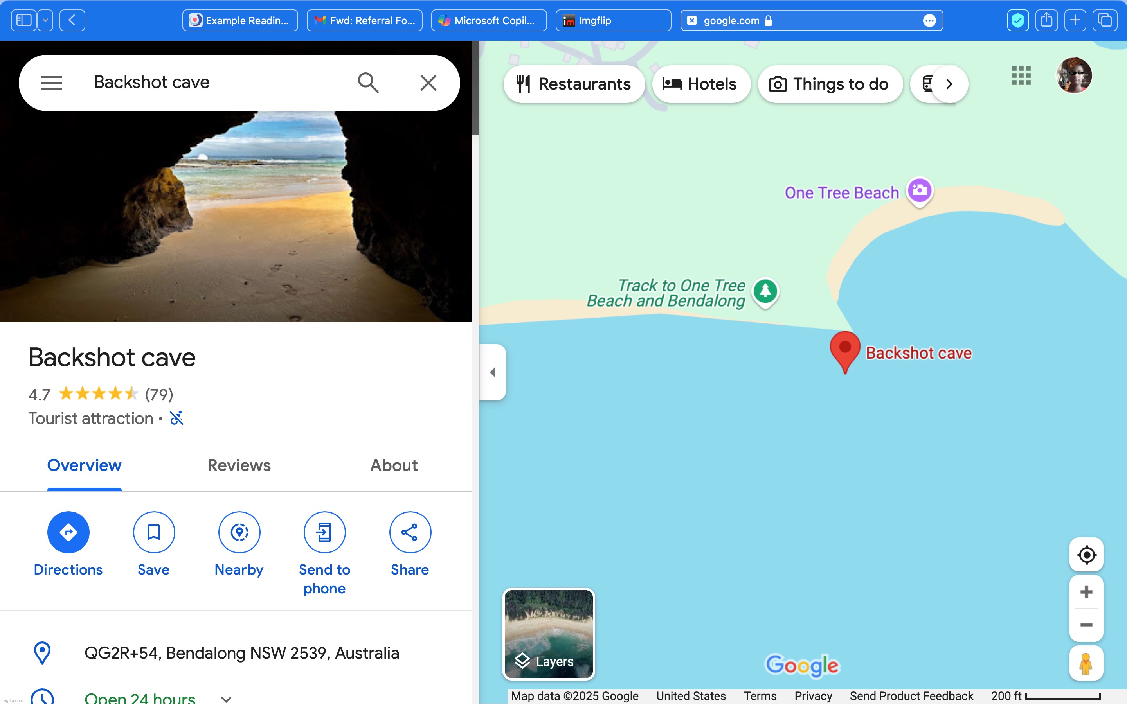Toggle the Safari sidebar

(24, 20)
